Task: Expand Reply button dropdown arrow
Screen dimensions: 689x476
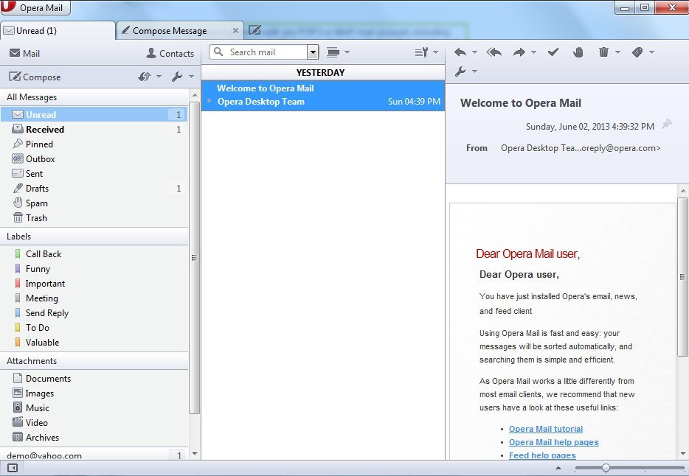Action: pos(474,52)
